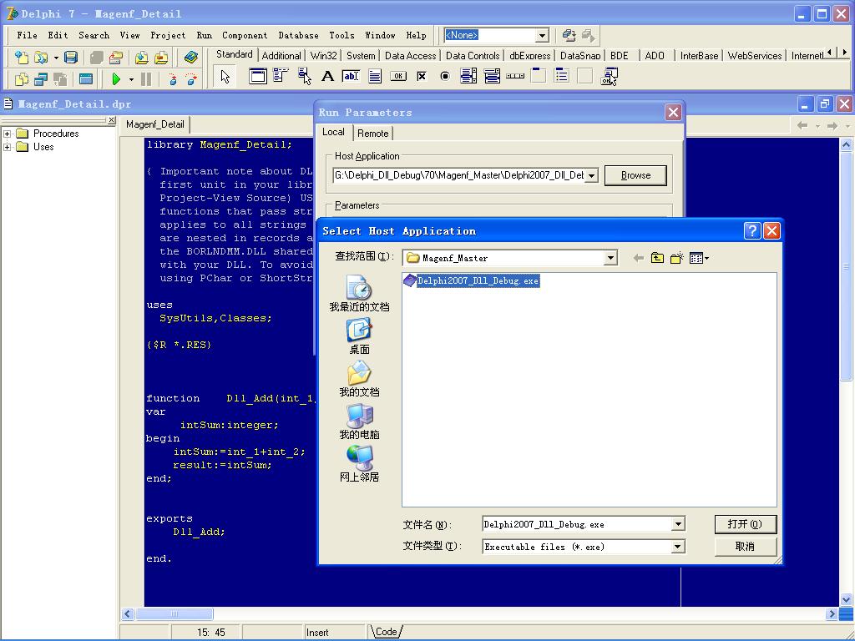Switch to the Remote tab
This screenshot has height=641, width=855.
pyautogui.click(x=372, y=134)
